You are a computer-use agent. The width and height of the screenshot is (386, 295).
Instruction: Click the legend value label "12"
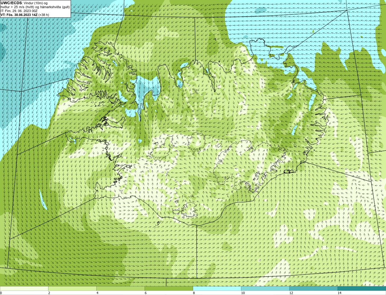tap(291, 293)
